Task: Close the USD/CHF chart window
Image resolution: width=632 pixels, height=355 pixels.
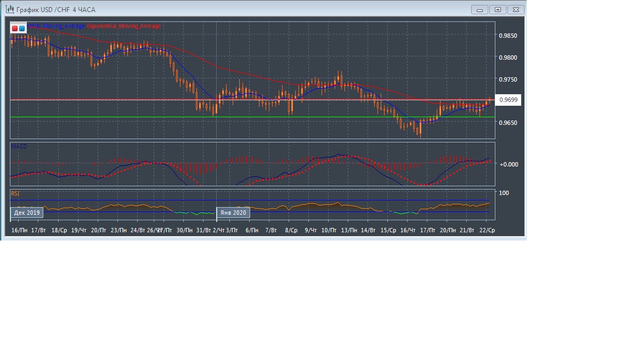Action: [x=516, y=10]
